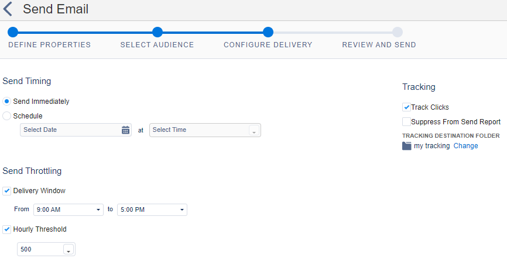Open the Configure Delivery step
507x262 pixels.
[x=268, y=45]
